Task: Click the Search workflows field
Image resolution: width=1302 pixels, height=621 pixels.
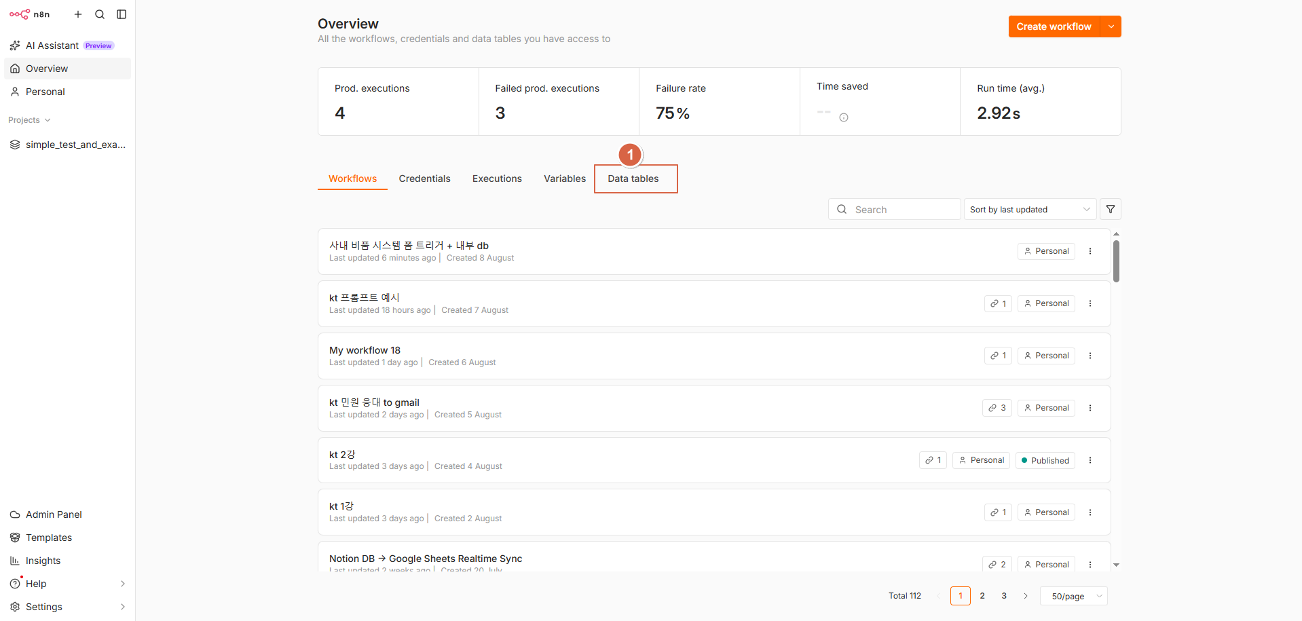Action: (895, 209)
